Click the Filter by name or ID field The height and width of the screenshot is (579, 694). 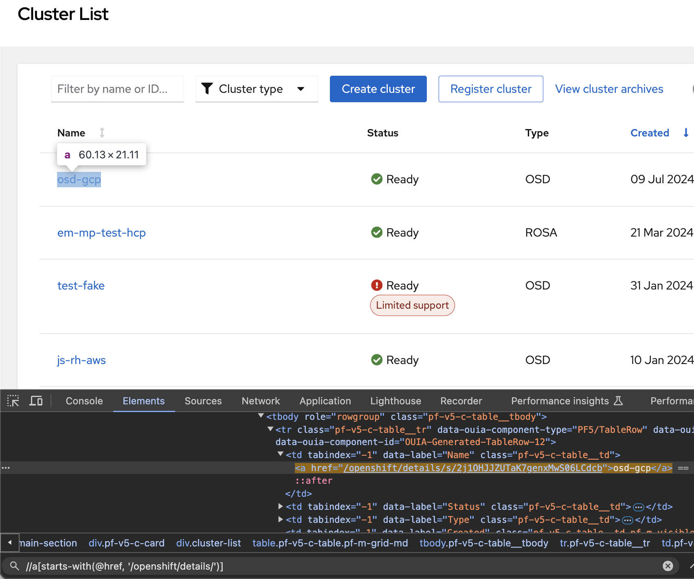tap(117, 89)
